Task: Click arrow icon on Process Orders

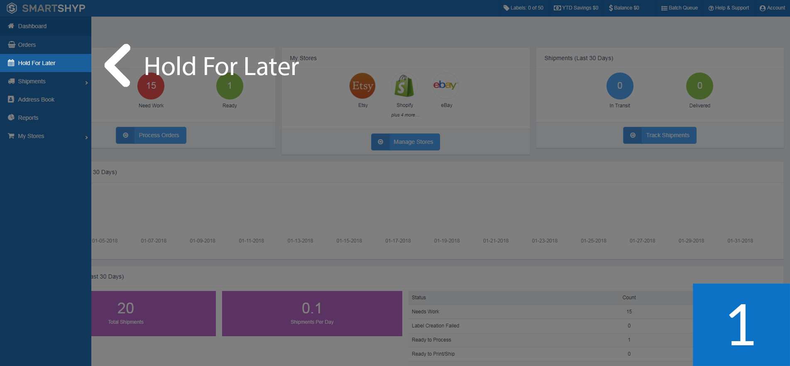Action: [125, 135]
